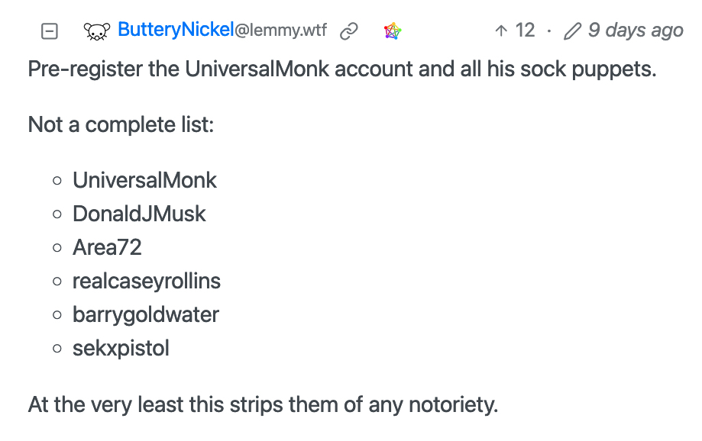Visit the ButteryNickel user profile link
The height and width of the screenshot is (441, 702).
[176, 30]
